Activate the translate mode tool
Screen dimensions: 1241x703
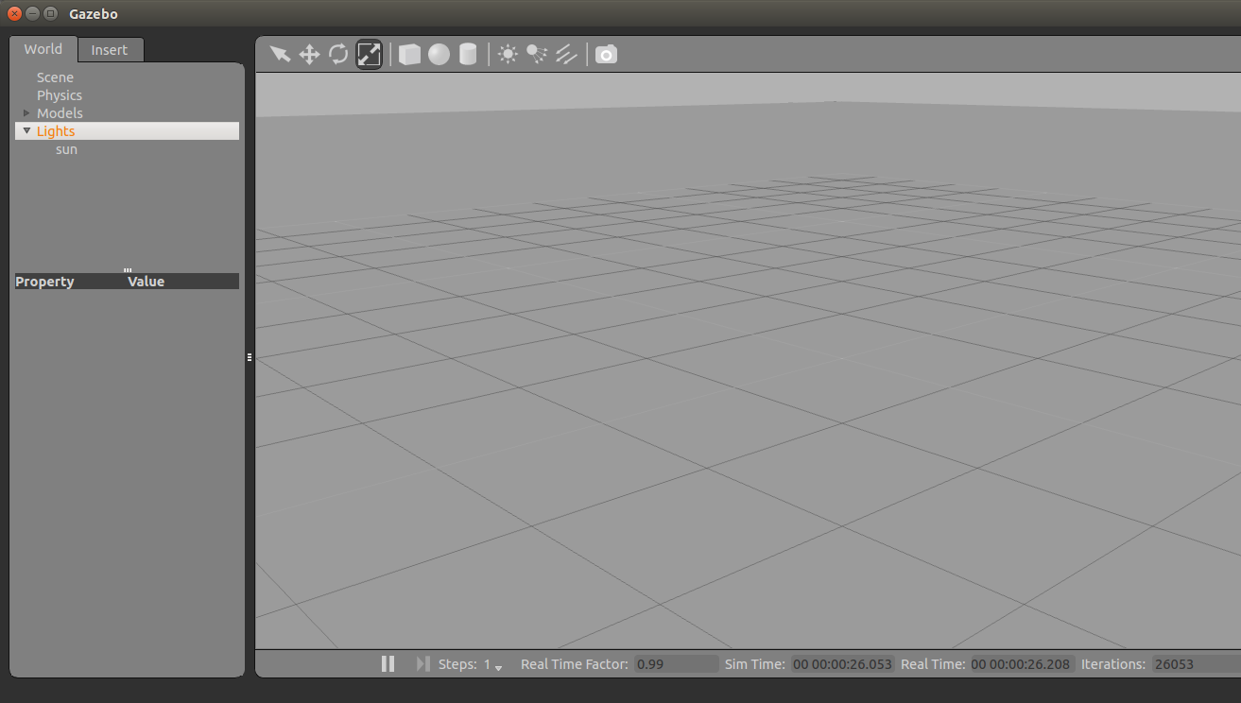pos(309,54)
